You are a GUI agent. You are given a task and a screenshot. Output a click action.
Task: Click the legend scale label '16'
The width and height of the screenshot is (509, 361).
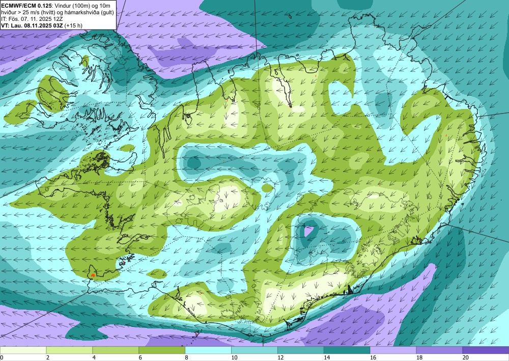click(373, 358)
